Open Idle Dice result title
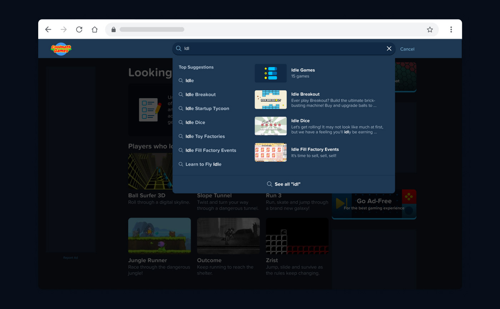The height and width of the screenshot is (309, 500). coord(300,121)
